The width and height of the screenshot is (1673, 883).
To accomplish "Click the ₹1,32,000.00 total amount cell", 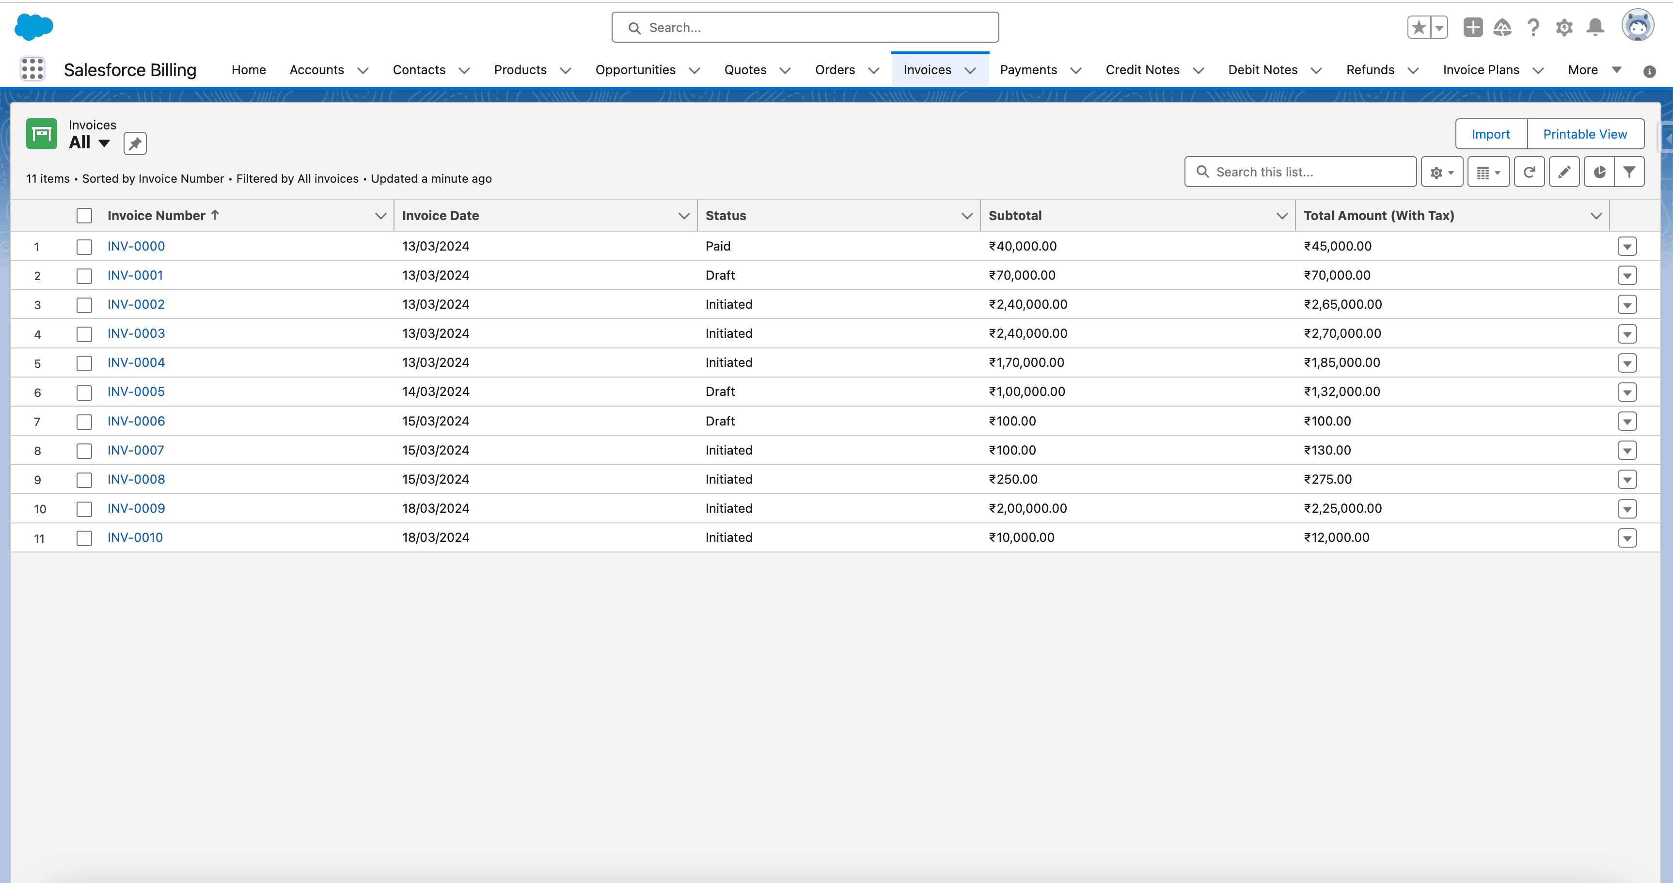I will 1342,392.
